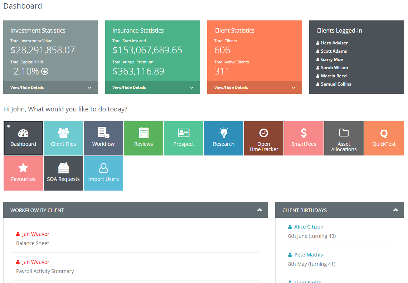Open the Import Users tool
Viewport: 408px width, 283px height.
pyautogui.click(x=103, y=173)
